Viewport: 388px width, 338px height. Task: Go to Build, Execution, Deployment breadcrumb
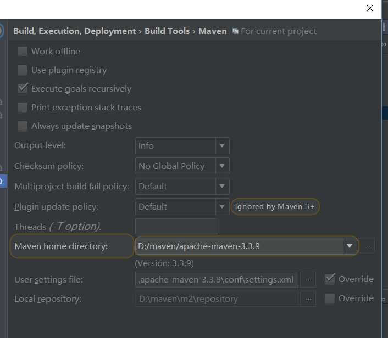[x=75, y=31]
